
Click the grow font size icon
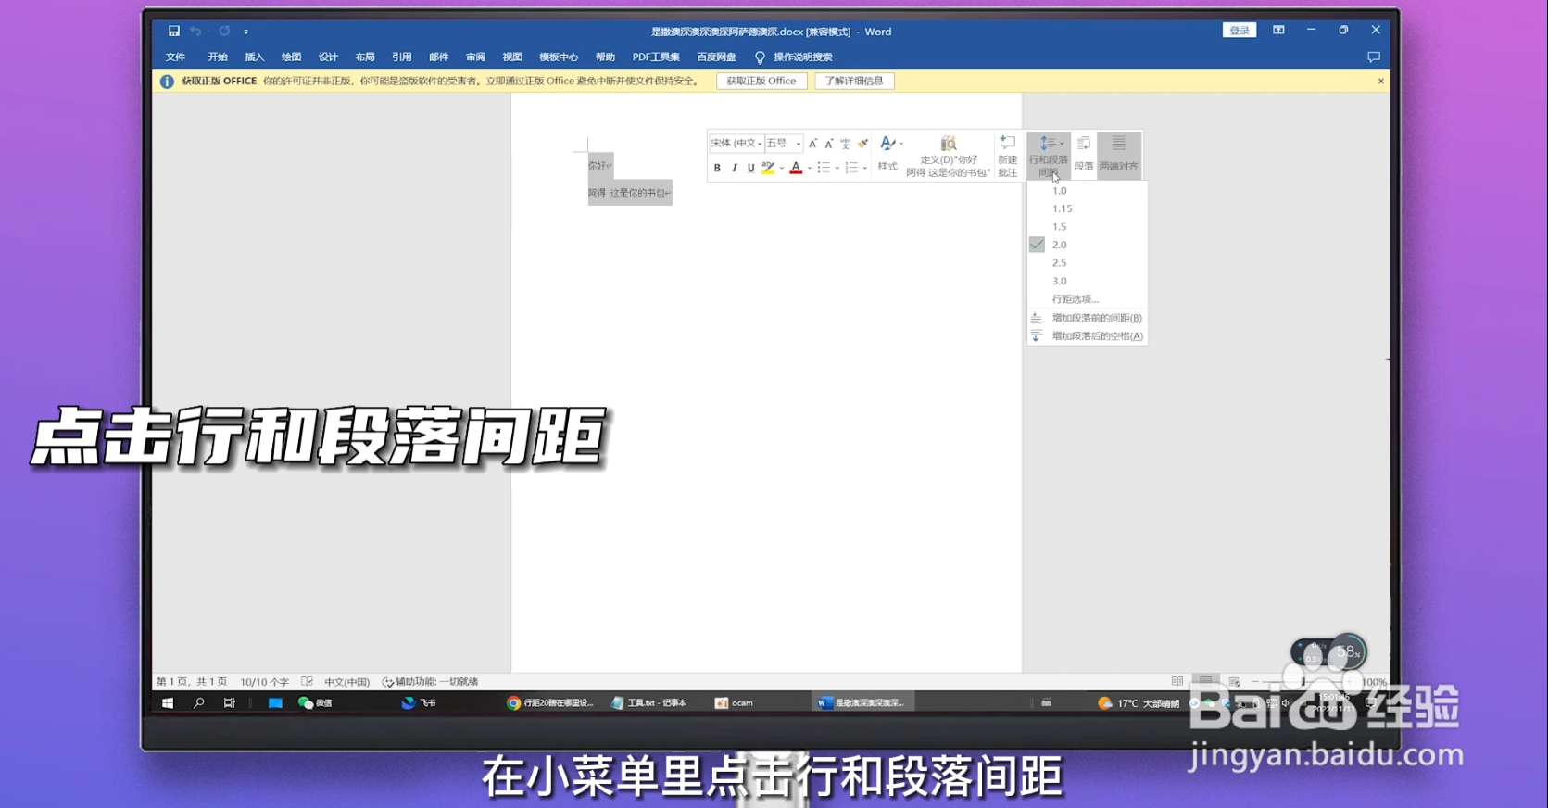click(x=812, y=144)
